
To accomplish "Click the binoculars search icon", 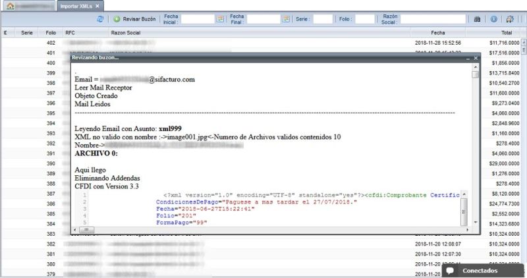I will coord(478,19).
